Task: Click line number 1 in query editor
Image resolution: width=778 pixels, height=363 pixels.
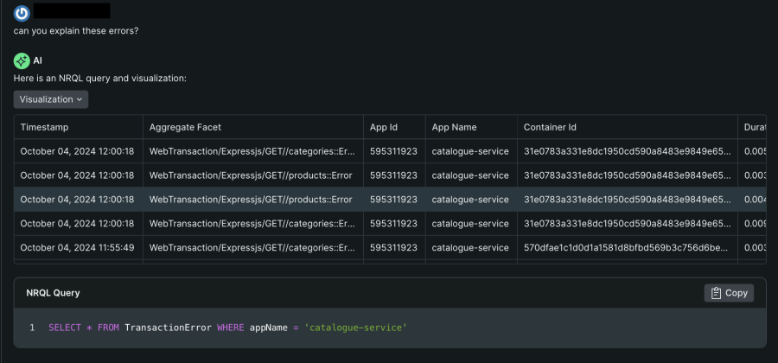Action: click(x=32, y=328)
